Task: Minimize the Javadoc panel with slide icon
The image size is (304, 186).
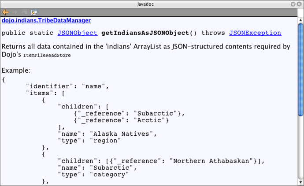Action: 293,4
